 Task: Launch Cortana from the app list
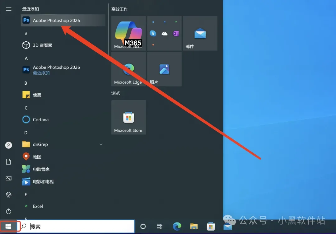[x=63, y=119]
